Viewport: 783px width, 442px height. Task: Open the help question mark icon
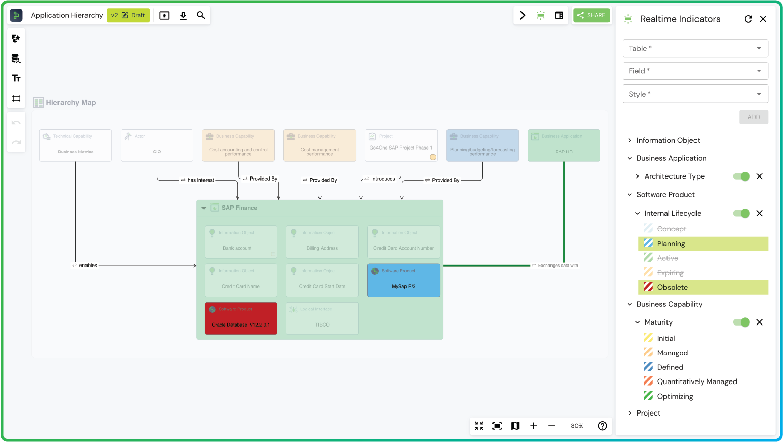click(602, 426)
